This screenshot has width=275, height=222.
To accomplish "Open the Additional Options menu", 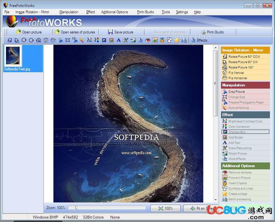I will point(114,12).
